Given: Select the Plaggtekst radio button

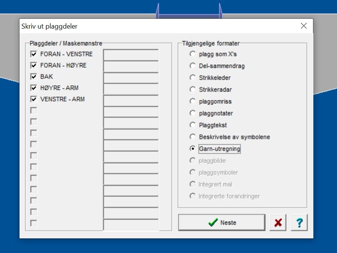Looking at the screenshot, I should [193, 125].
